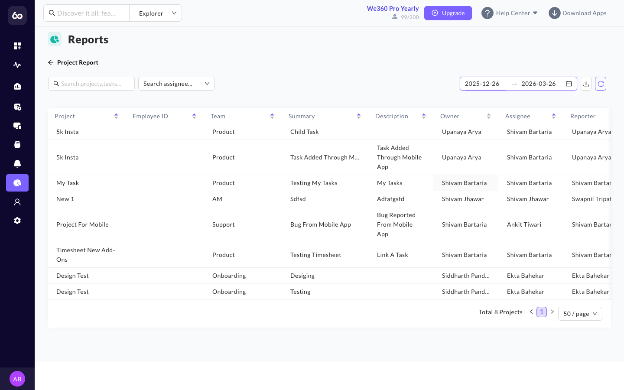This screenshot has height=390, width=624.
Task: Change the 50 / page size selector
Action: [580, 314]
